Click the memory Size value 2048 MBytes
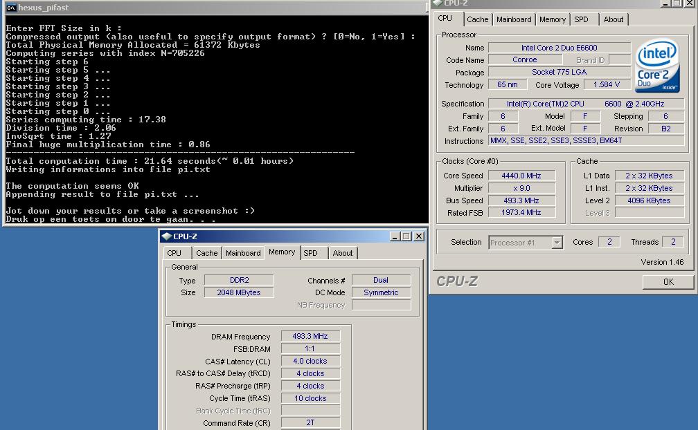This screenshot has width=698, height=430. coord(239,292)
